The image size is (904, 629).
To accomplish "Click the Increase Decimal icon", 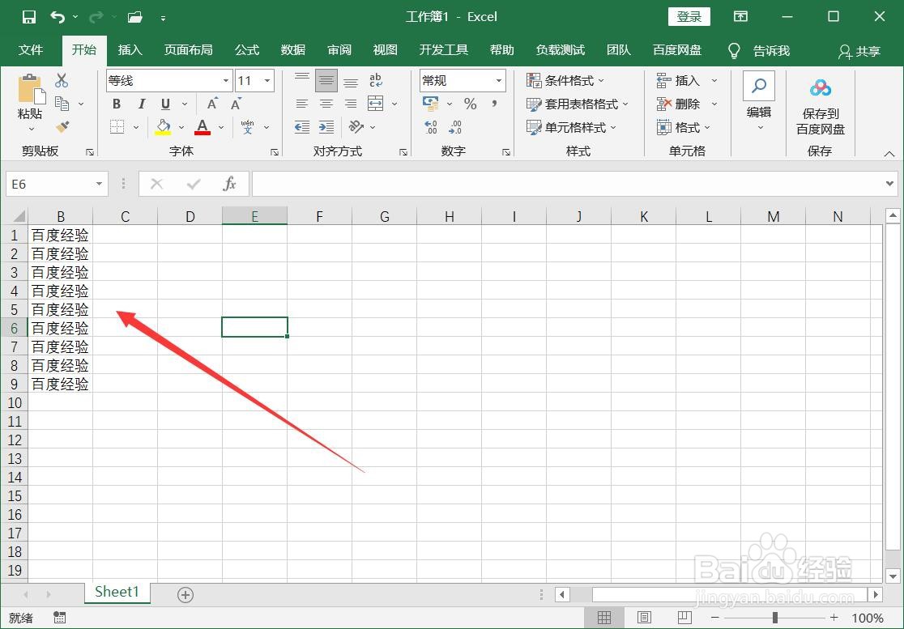I will 431,127.
